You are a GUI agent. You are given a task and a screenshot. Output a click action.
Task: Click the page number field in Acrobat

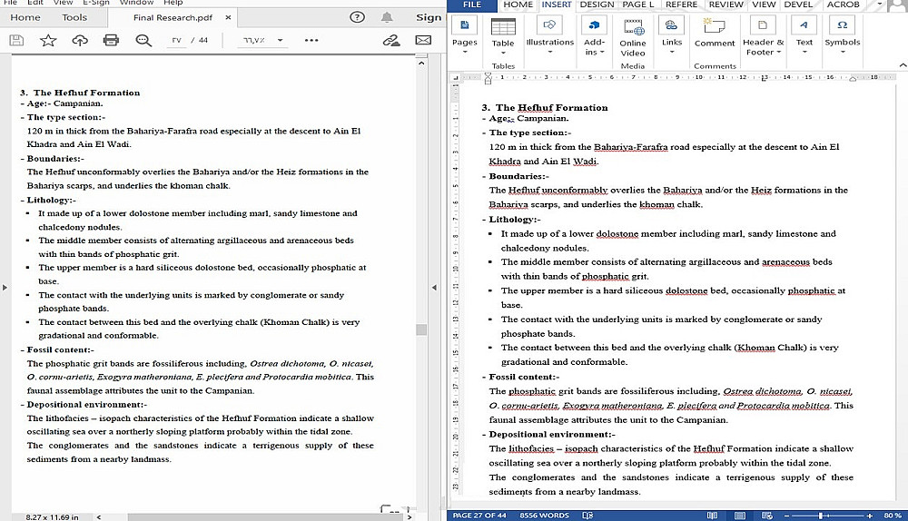pos(177,40)
